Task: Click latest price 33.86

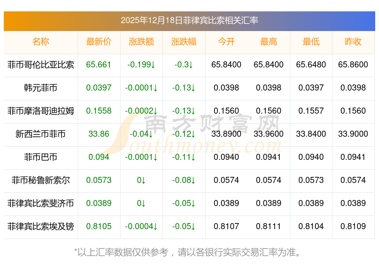Action: point(99,134)
